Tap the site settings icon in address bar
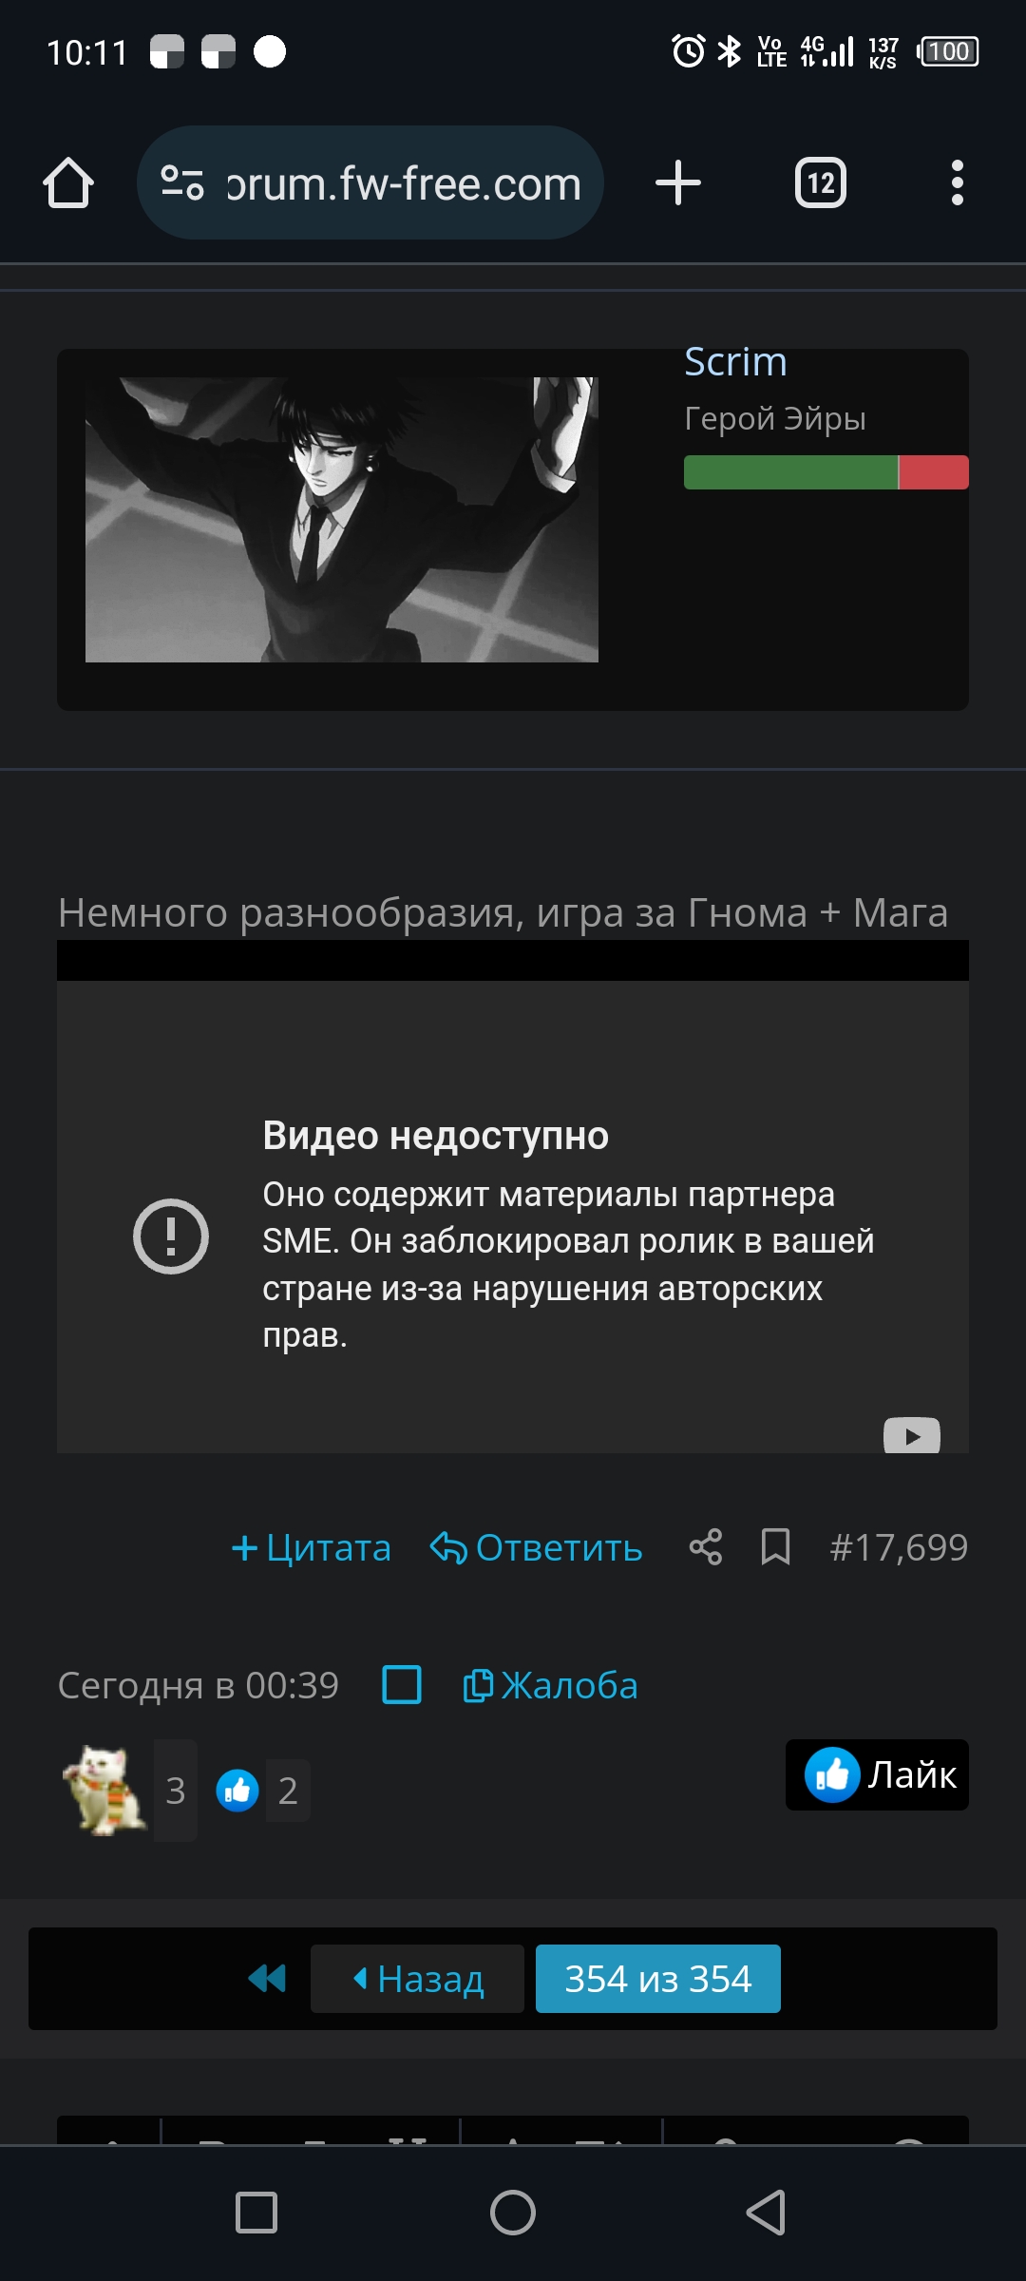 [x=182, y=182]
